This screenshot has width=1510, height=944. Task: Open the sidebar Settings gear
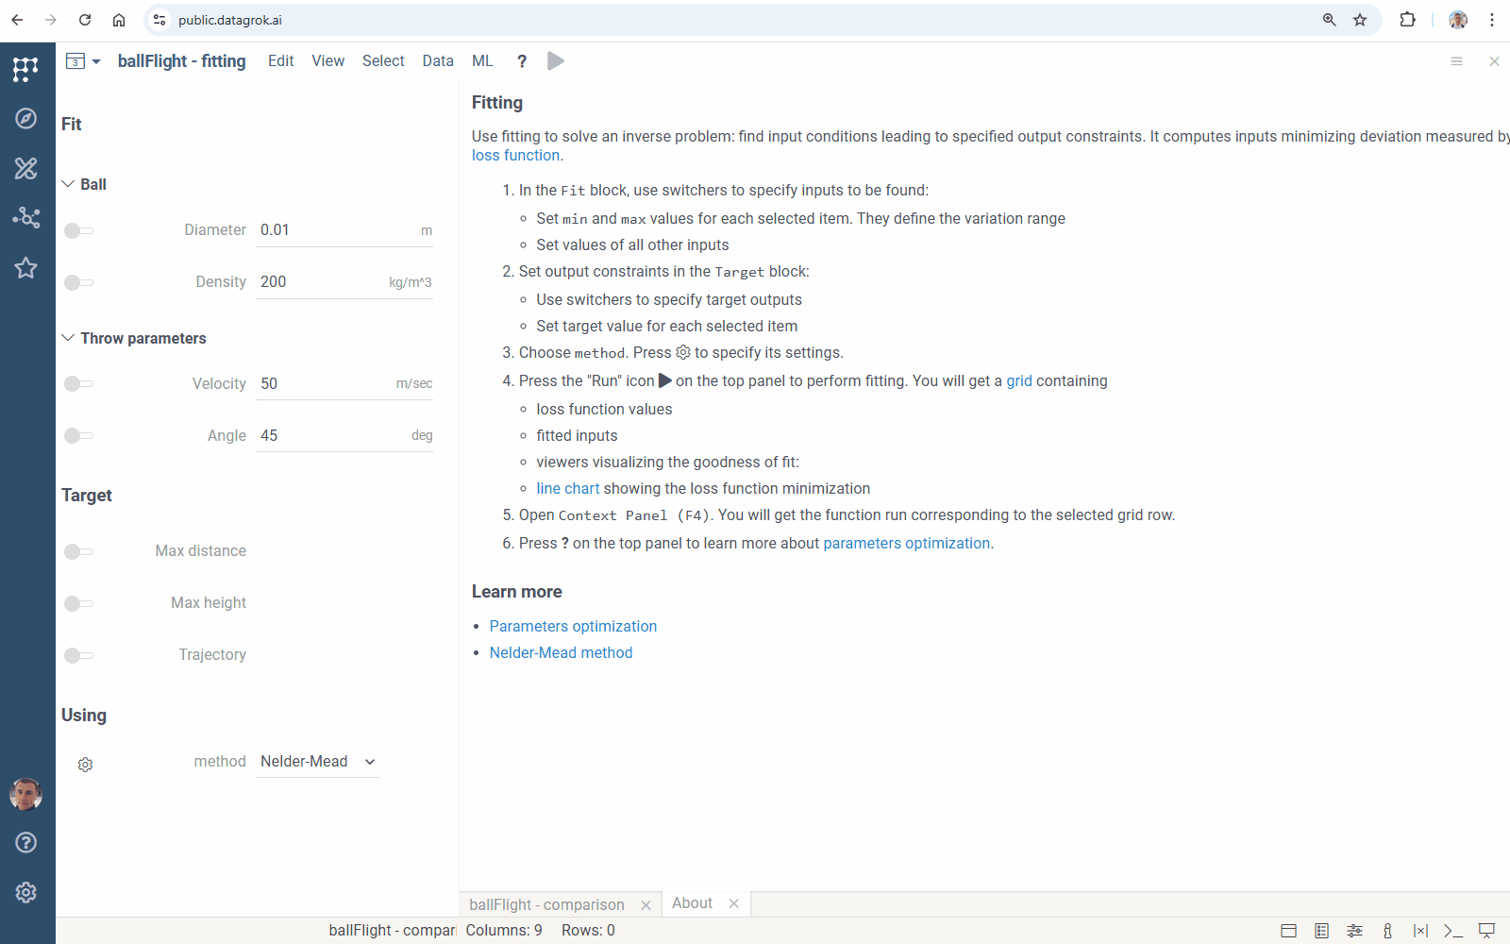[26, 893]
